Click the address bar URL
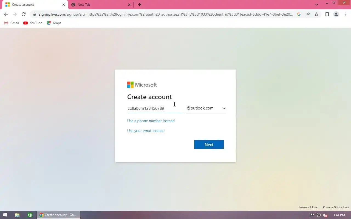Screen dimensions: 351x219 pyautogui.click(x=166, y=14)
